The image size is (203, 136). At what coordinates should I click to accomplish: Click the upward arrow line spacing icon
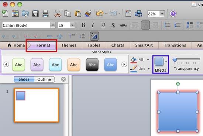click(x=72, y=36)
